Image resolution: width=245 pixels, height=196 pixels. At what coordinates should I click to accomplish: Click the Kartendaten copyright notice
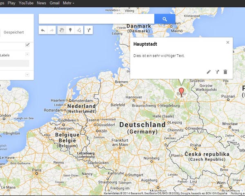[165, 193]
